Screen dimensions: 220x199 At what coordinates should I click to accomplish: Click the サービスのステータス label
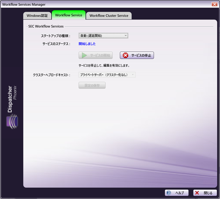tap(56, 44)
